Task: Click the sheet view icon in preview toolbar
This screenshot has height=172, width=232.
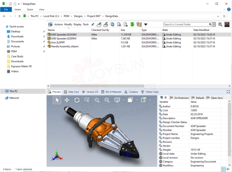Action: pos(130,100)
